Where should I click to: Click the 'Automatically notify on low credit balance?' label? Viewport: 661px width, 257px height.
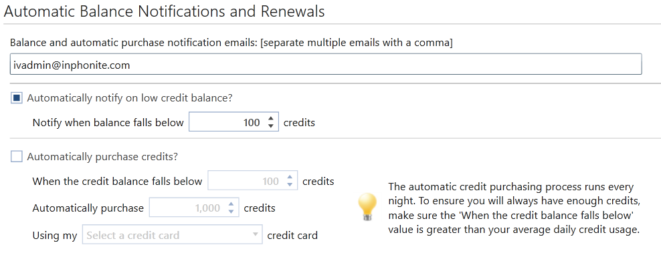[x=130, y=98]
